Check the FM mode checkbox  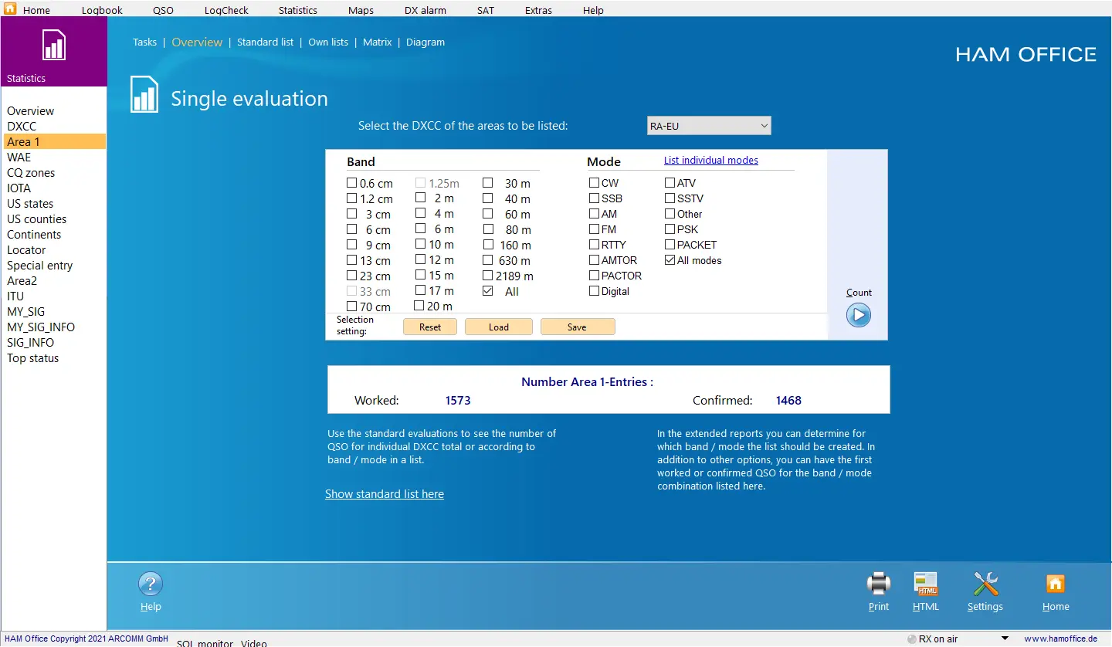tap(594, 229)
